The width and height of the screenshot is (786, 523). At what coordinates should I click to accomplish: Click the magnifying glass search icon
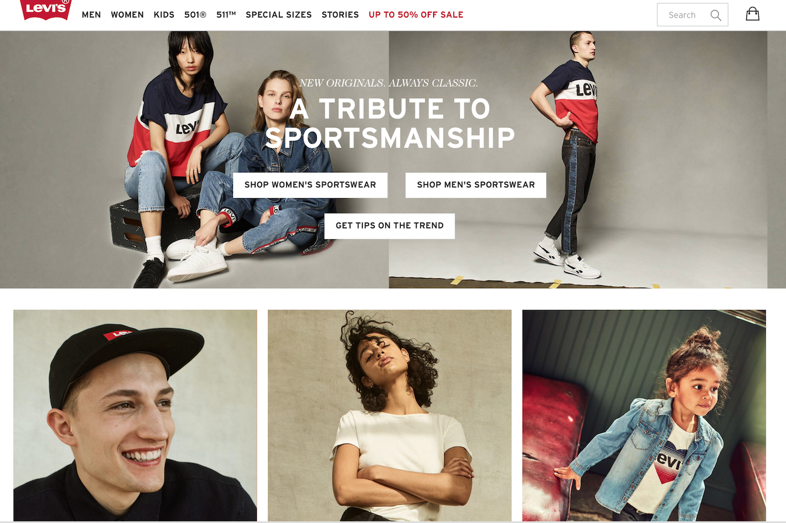click(716, 15)
